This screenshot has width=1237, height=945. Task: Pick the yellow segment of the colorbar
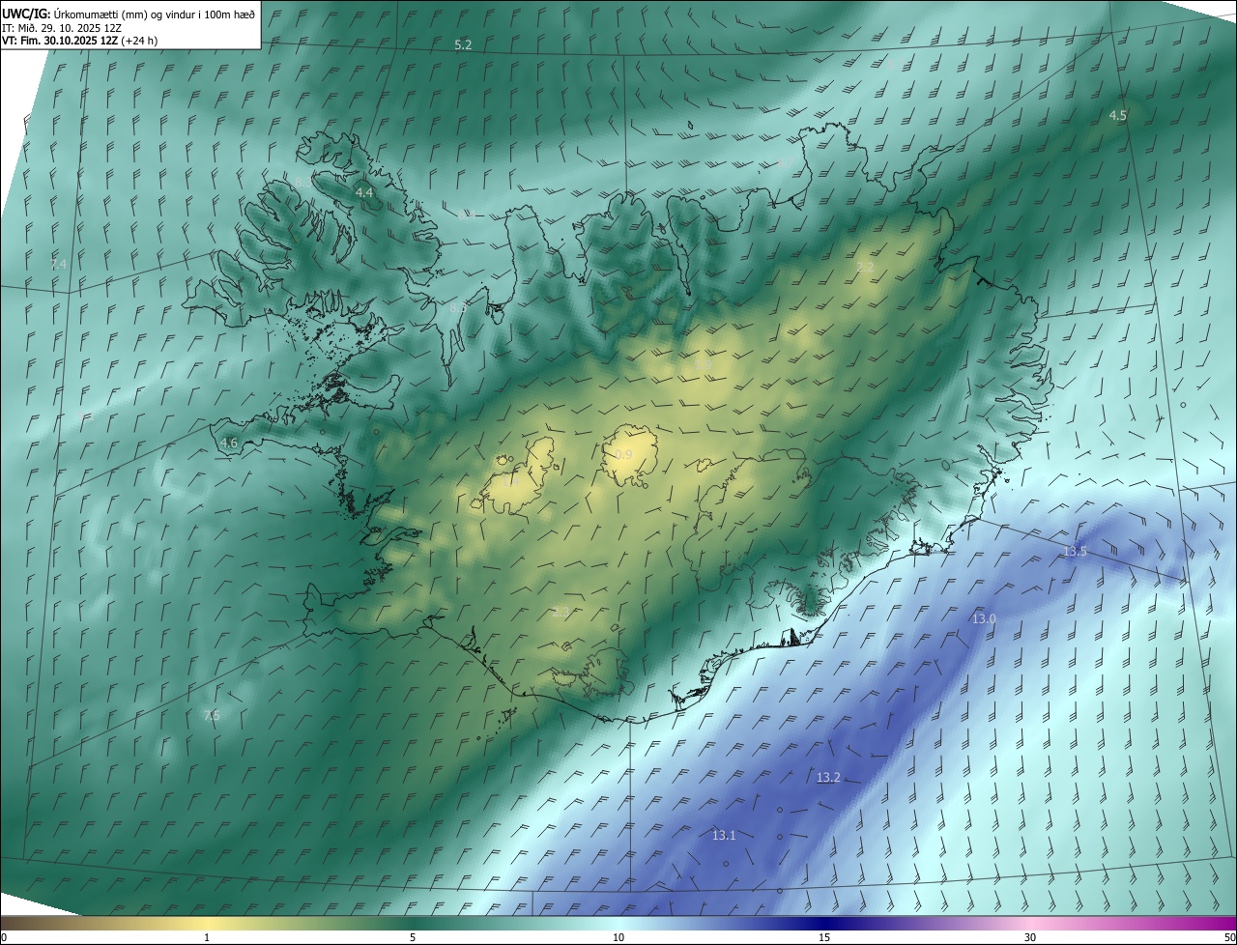point(208,923)
